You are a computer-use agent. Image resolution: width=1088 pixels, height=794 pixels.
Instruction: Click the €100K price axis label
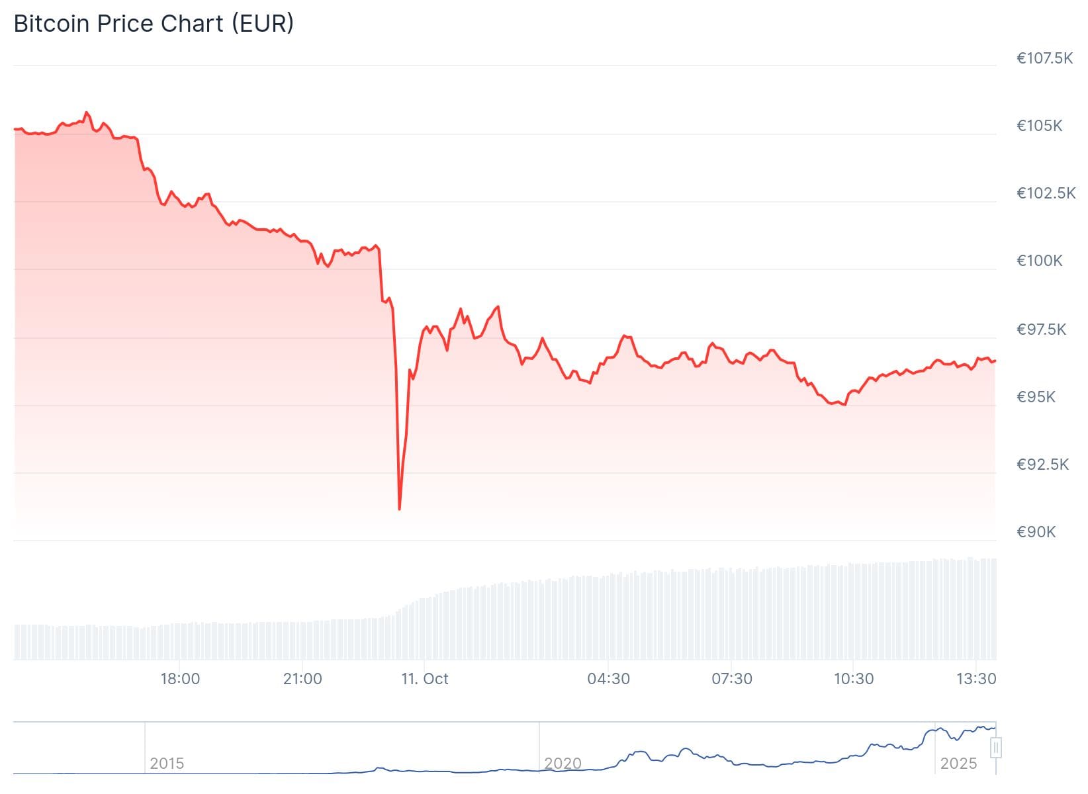(1039, 261)
